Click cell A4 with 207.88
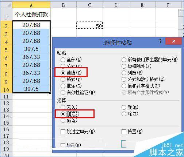The width and height of the screenshot is (184, 157). coord(31,41)
